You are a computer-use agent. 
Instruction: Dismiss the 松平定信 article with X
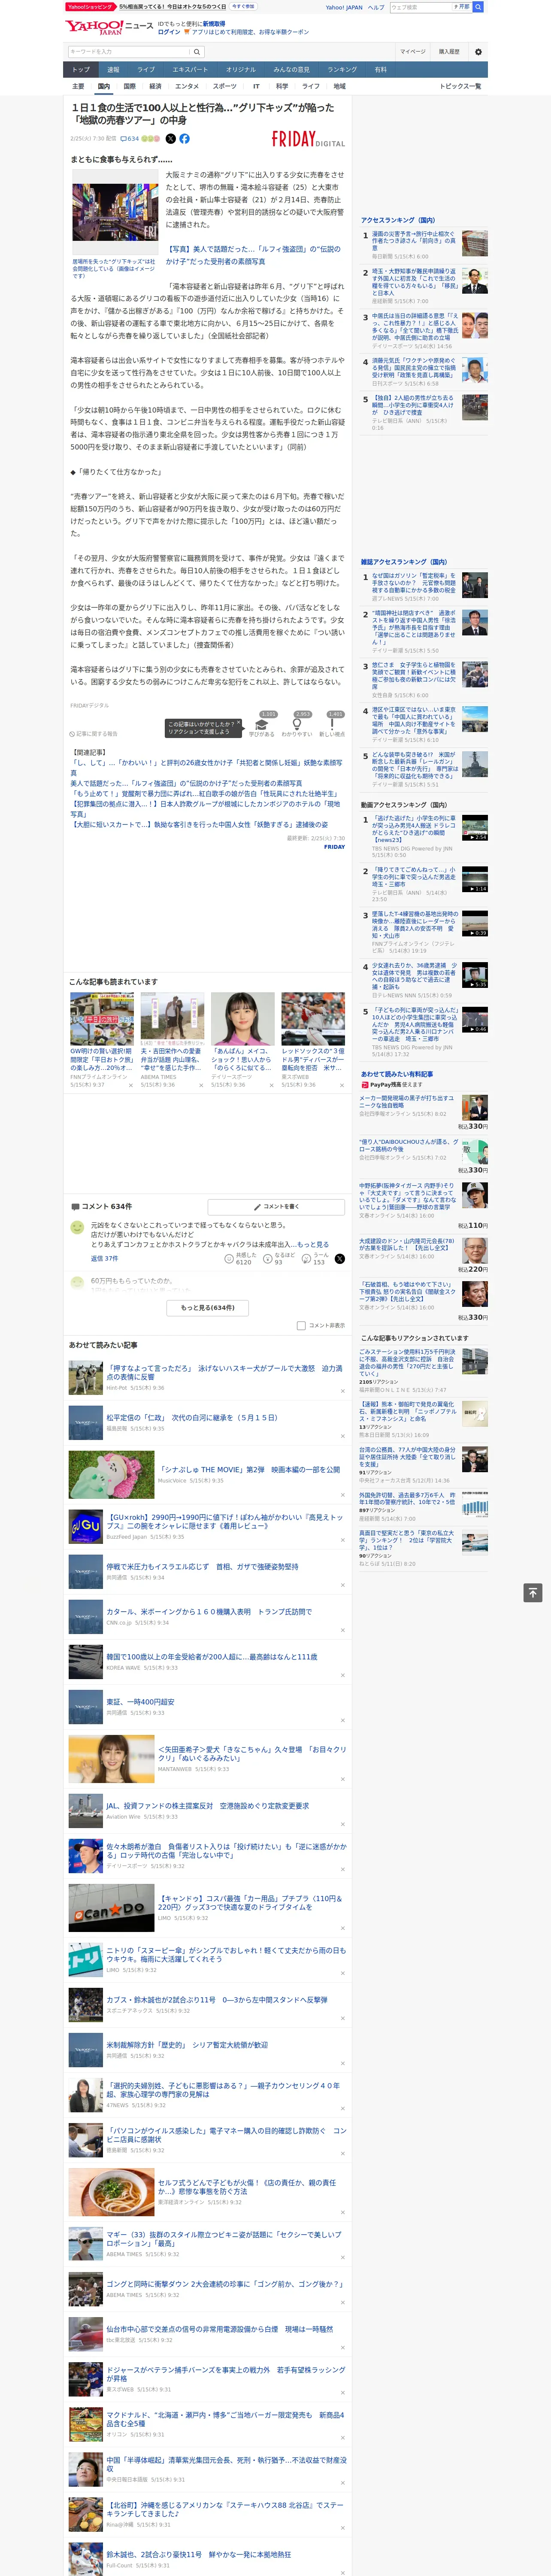click(x=343, y=1436)
